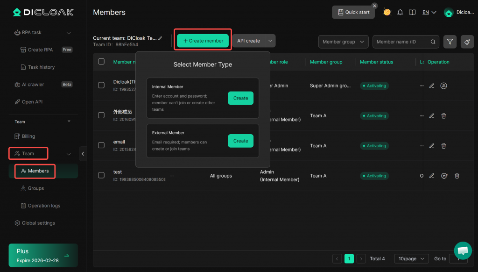Click the broom clear-filters icon
The height and width of the screenshot is (272, 478).
(467, 42)
